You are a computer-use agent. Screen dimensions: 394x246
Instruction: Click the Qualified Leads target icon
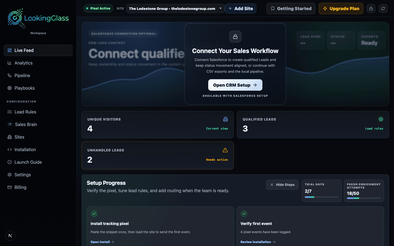coord(381,119)
